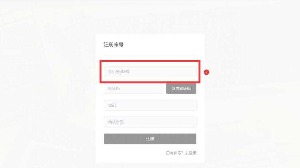300x168 pixels.
Task: Select the 验证码 verification code field
Action: click(133, 88)
